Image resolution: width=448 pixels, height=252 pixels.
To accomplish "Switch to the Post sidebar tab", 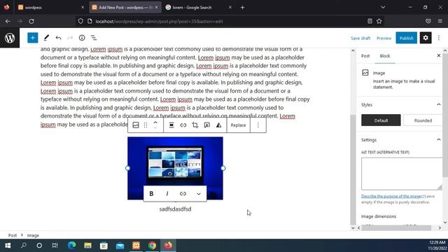I will point(365,56).
